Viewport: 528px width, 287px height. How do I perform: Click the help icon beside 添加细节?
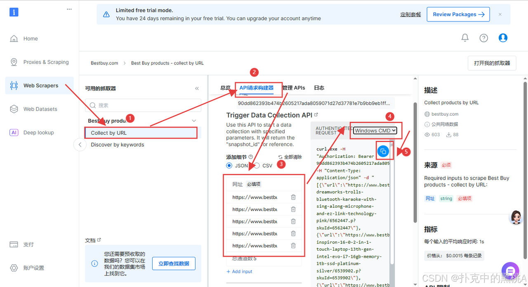coord(250,157)
